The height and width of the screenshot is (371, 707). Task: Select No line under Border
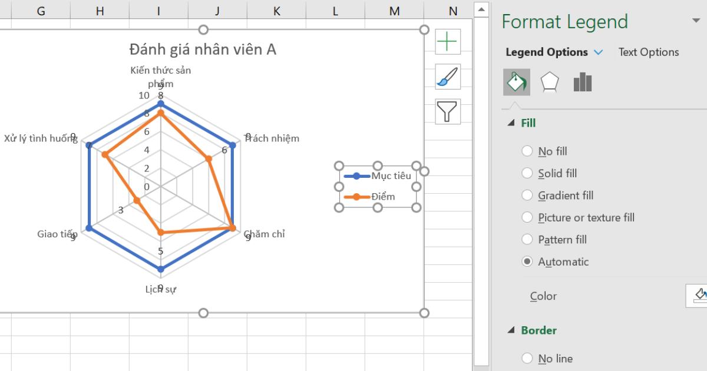point(527,358)
